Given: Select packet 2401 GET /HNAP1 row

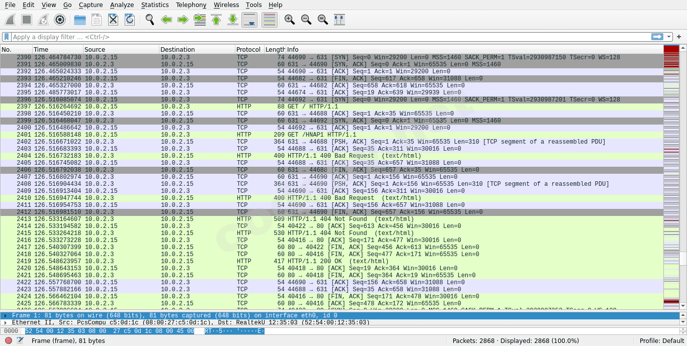Looking at the screenshot, I should (201, 135).
